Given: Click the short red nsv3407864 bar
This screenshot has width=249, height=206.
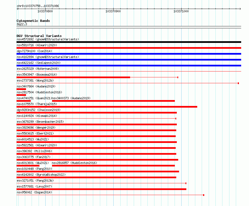Looking at the screenshot, I should coord(21,89).
